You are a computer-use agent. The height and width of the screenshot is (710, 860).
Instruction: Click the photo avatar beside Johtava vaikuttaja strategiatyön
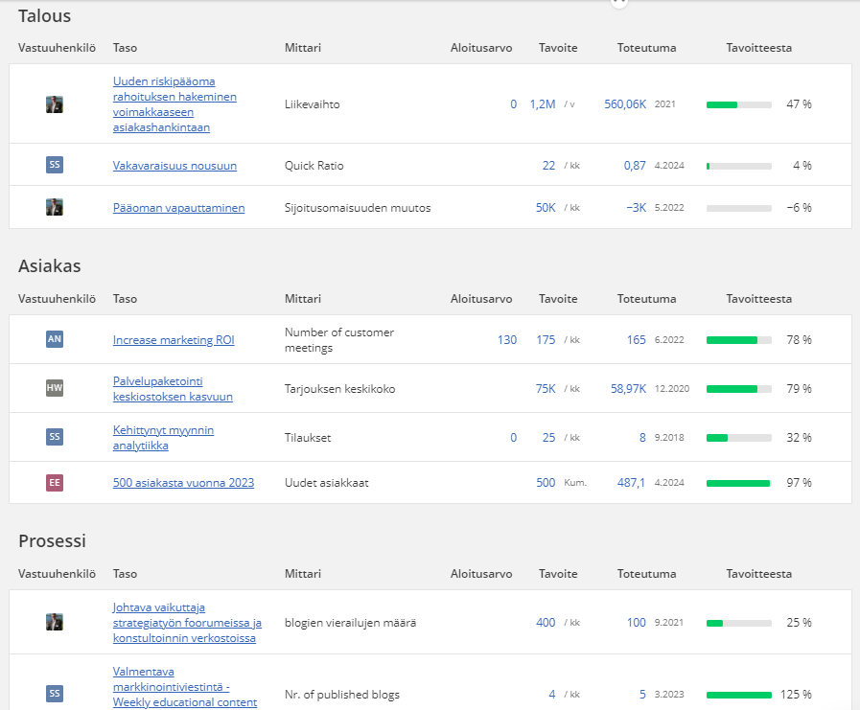55,622
